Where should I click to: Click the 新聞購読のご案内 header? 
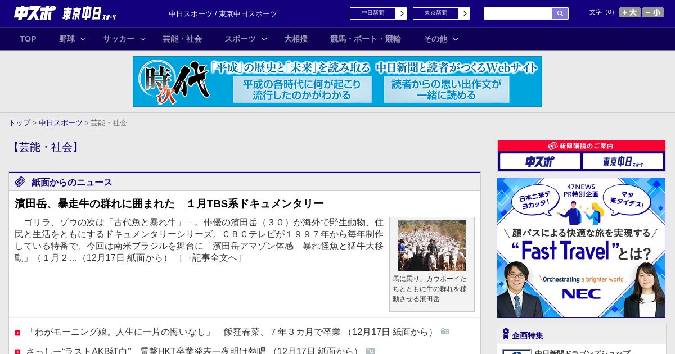582,146
